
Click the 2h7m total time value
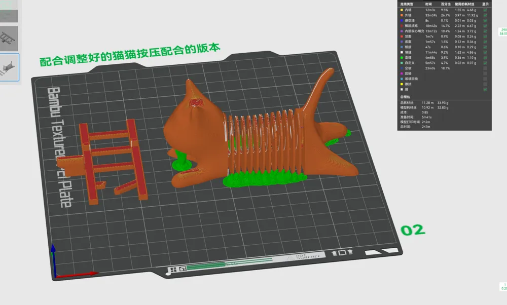pos(426,127)
